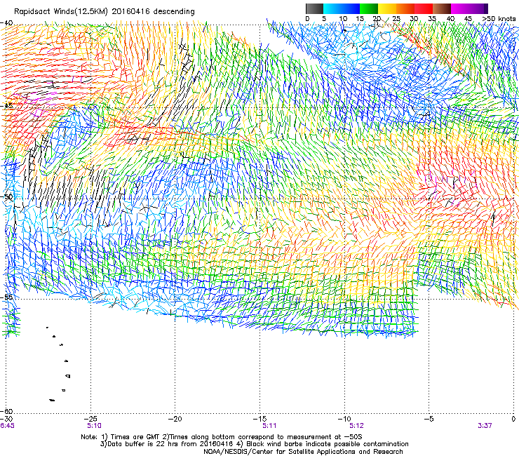Click the -40 latitude axis label

click(x=6, y=23)
